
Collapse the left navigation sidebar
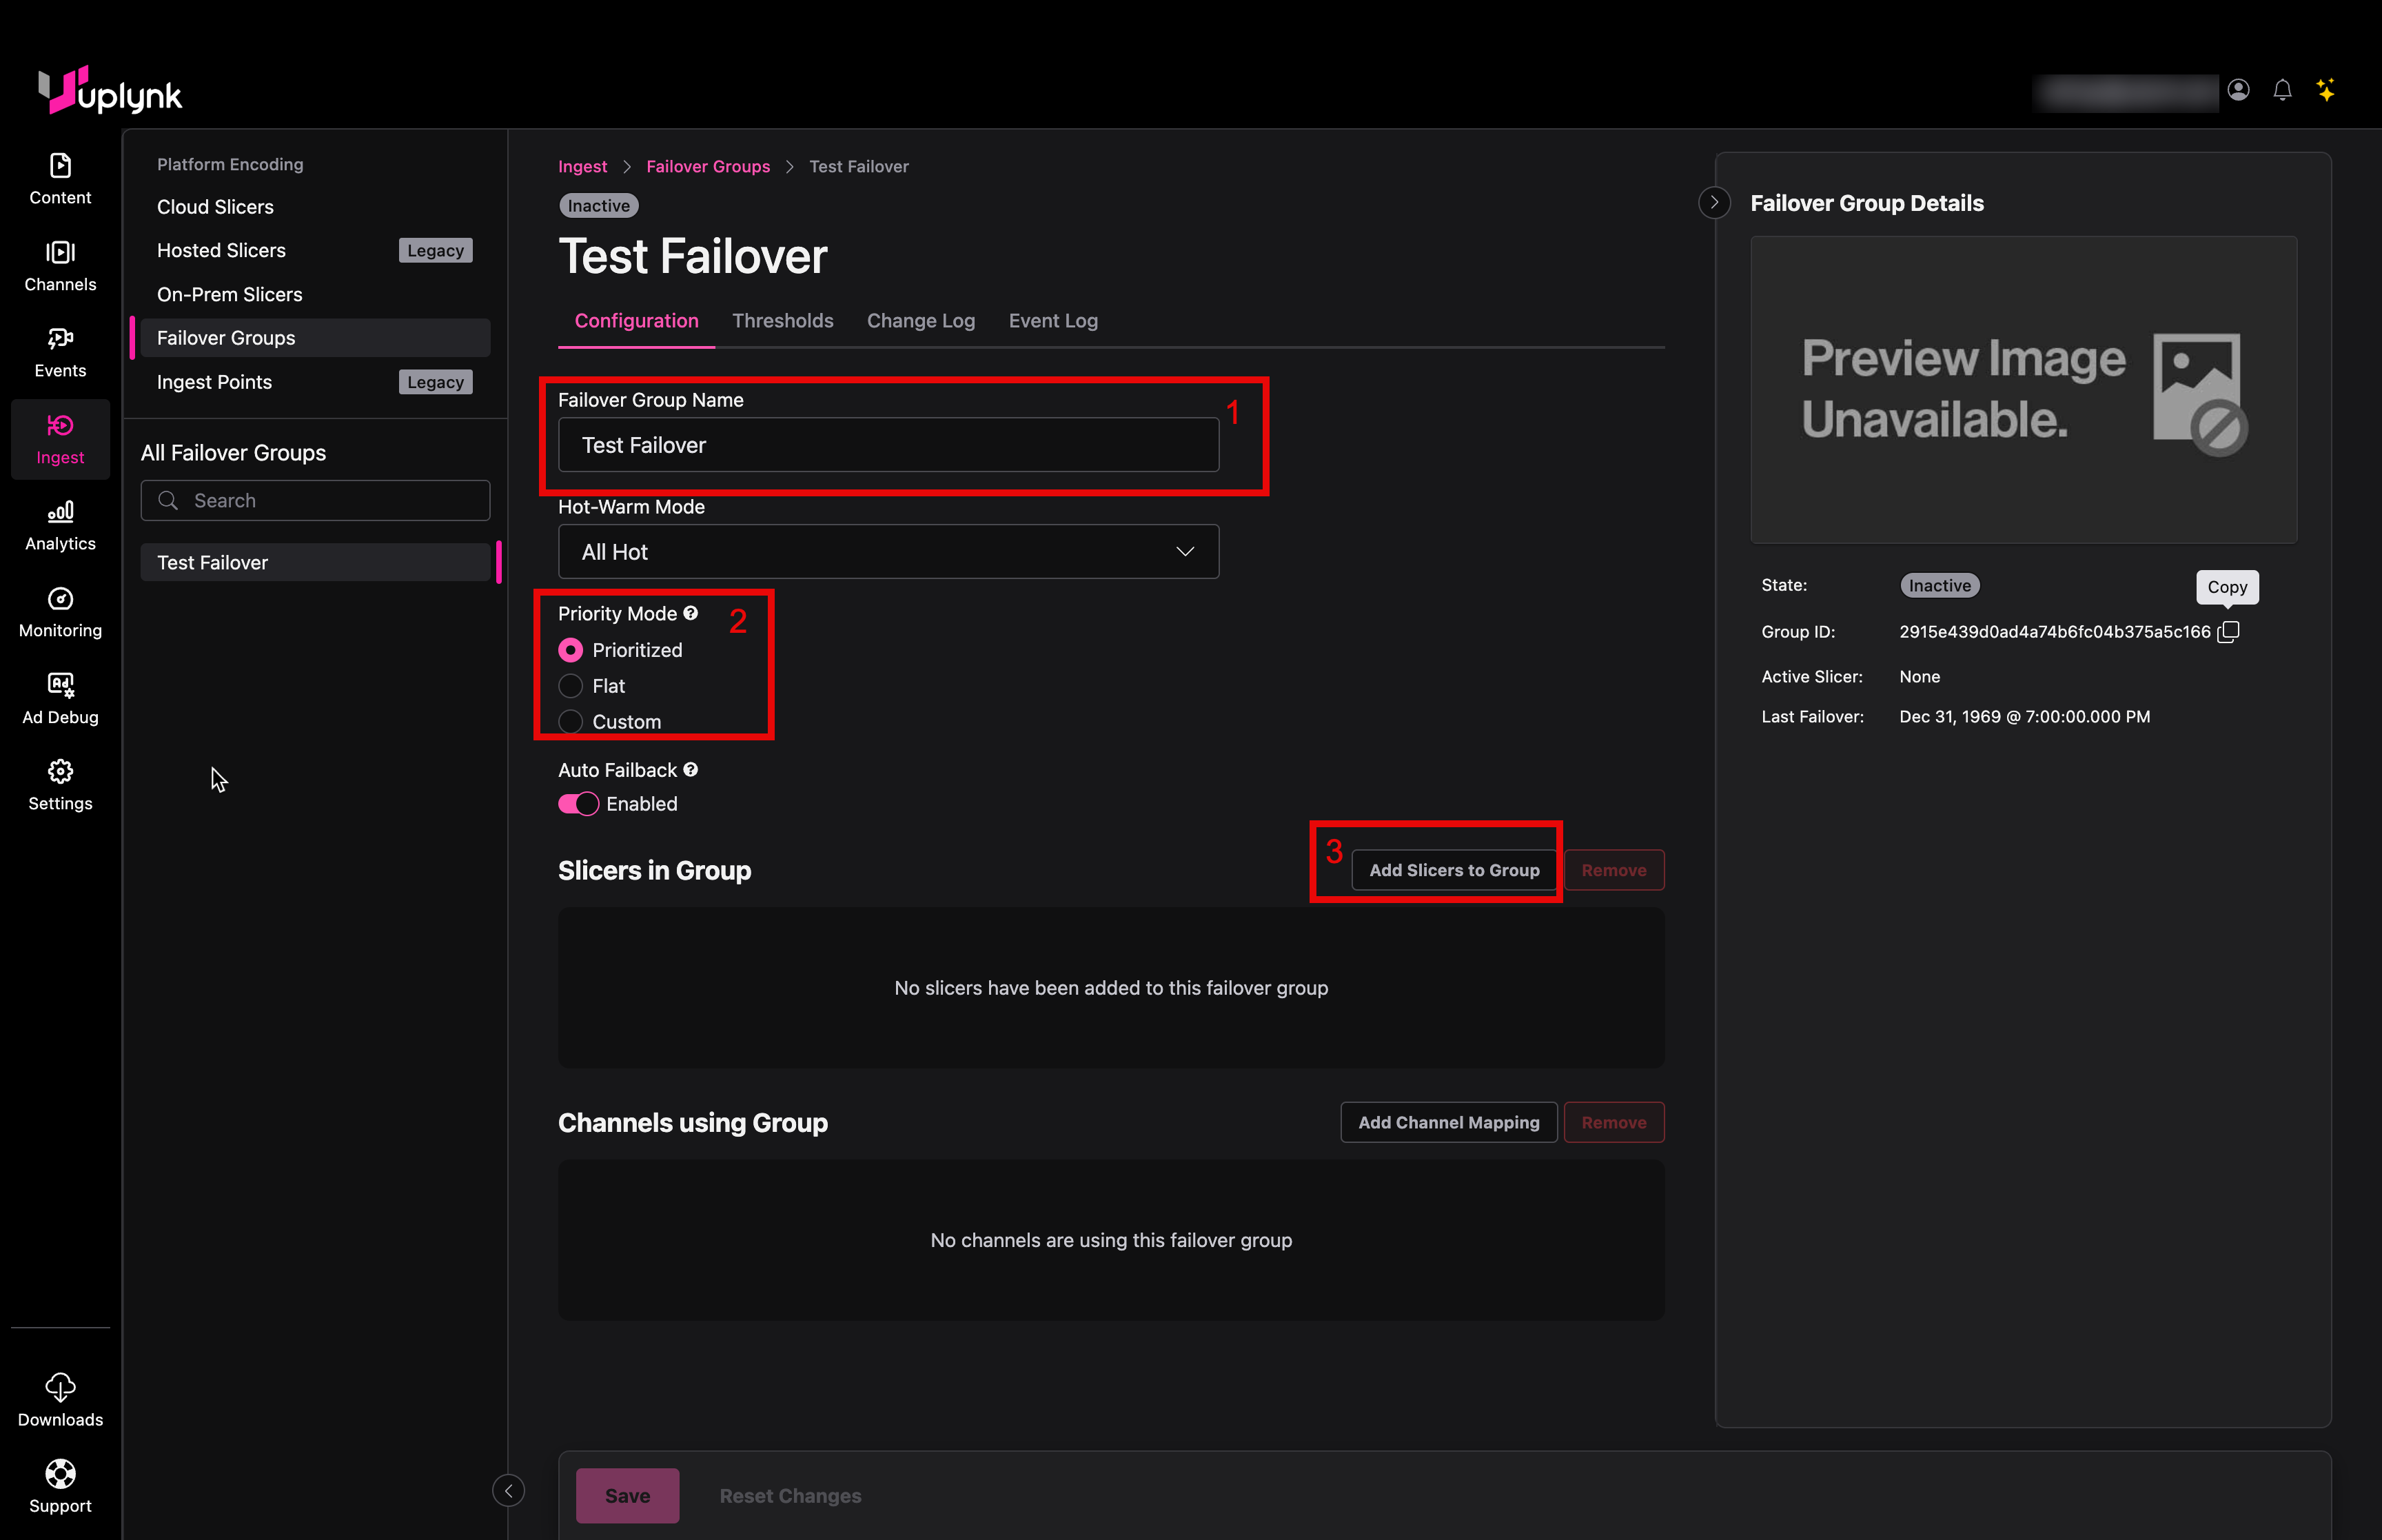508,1490
